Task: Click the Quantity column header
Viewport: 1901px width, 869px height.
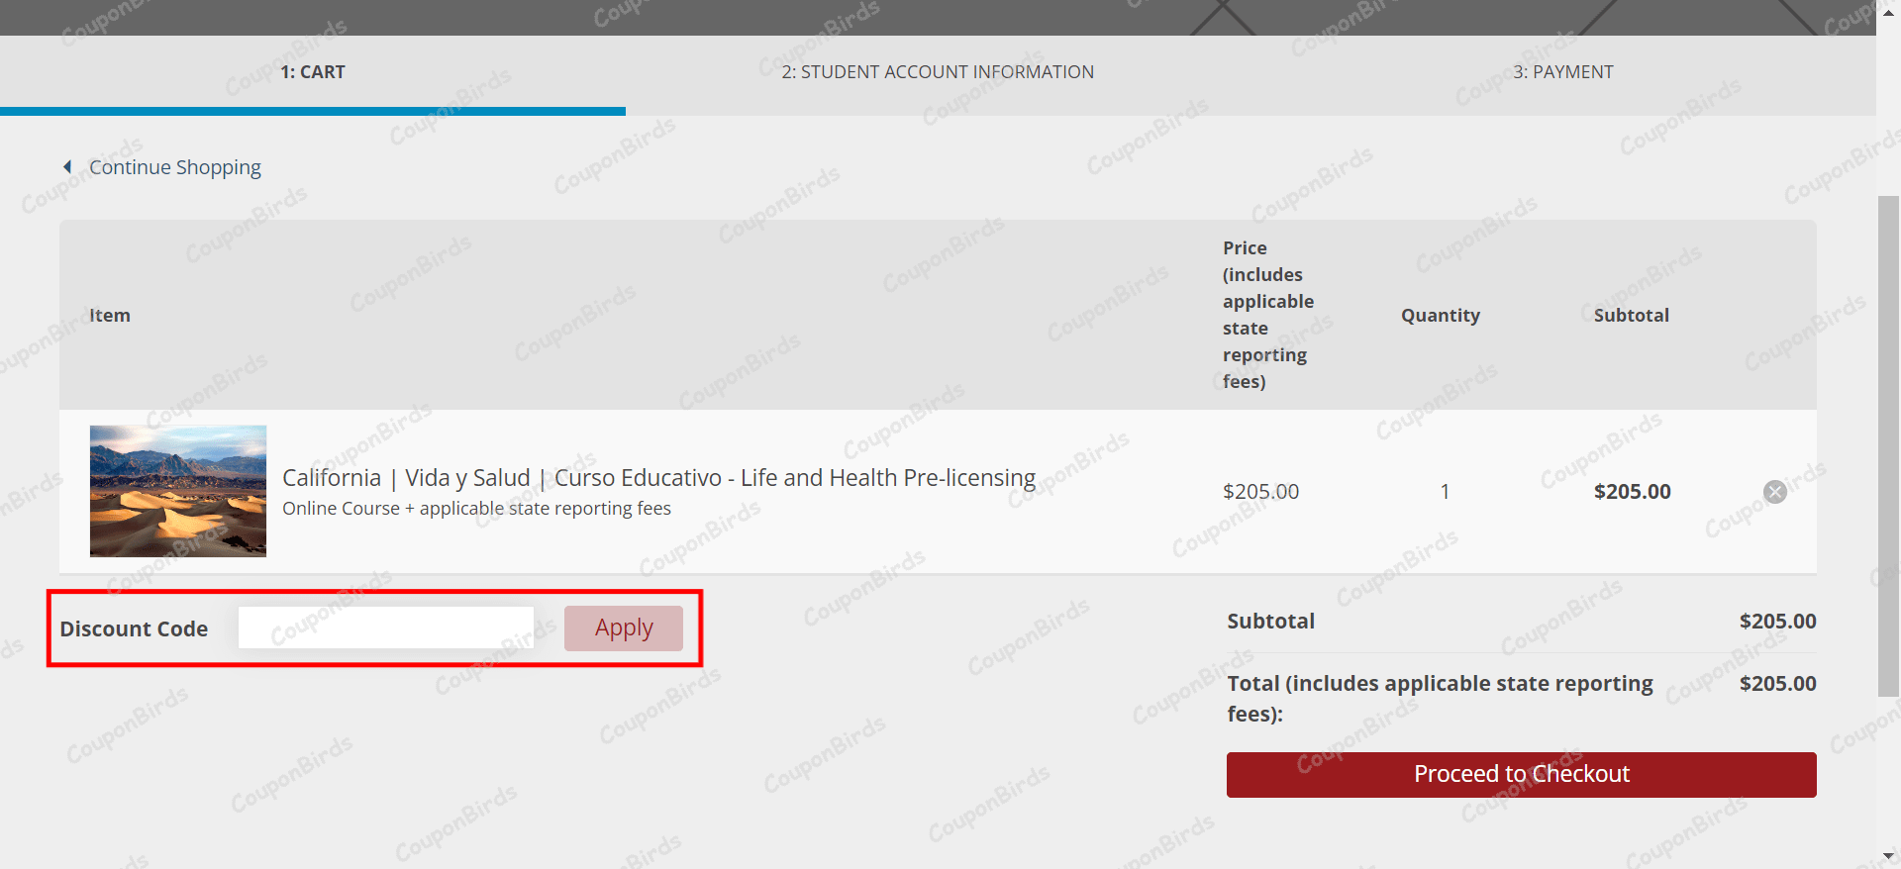Action: point(1441,315)
